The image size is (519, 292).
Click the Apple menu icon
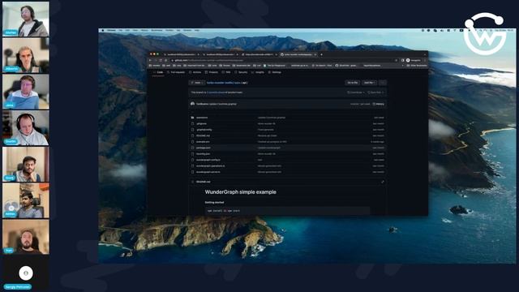[x=103, y=31]
